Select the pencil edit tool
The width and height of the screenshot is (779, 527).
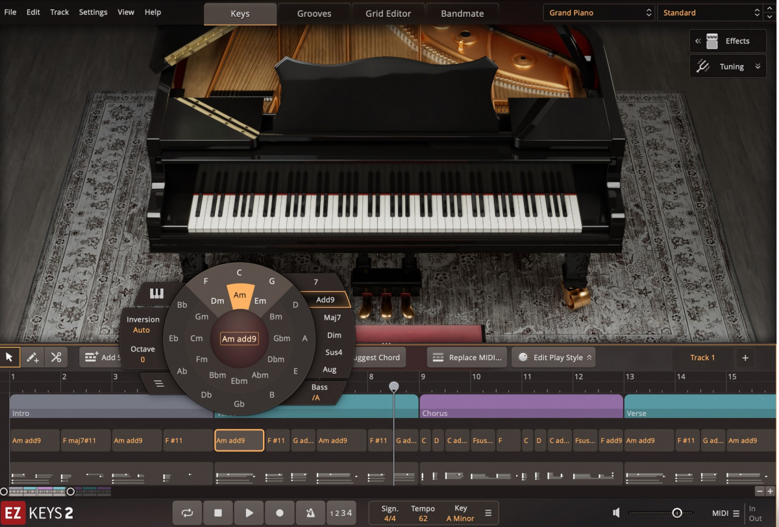click(31, 357)
